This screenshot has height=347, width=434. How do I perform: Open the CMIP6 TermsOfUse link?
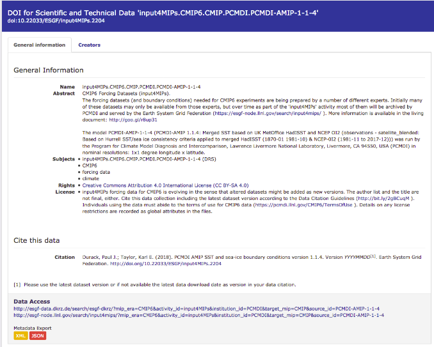(x=303, y=204)
